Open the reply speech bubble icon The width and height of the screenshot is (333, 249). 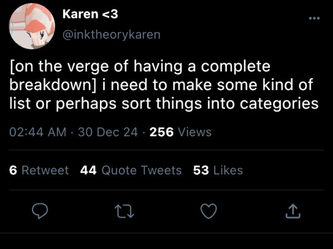point(40,211)
